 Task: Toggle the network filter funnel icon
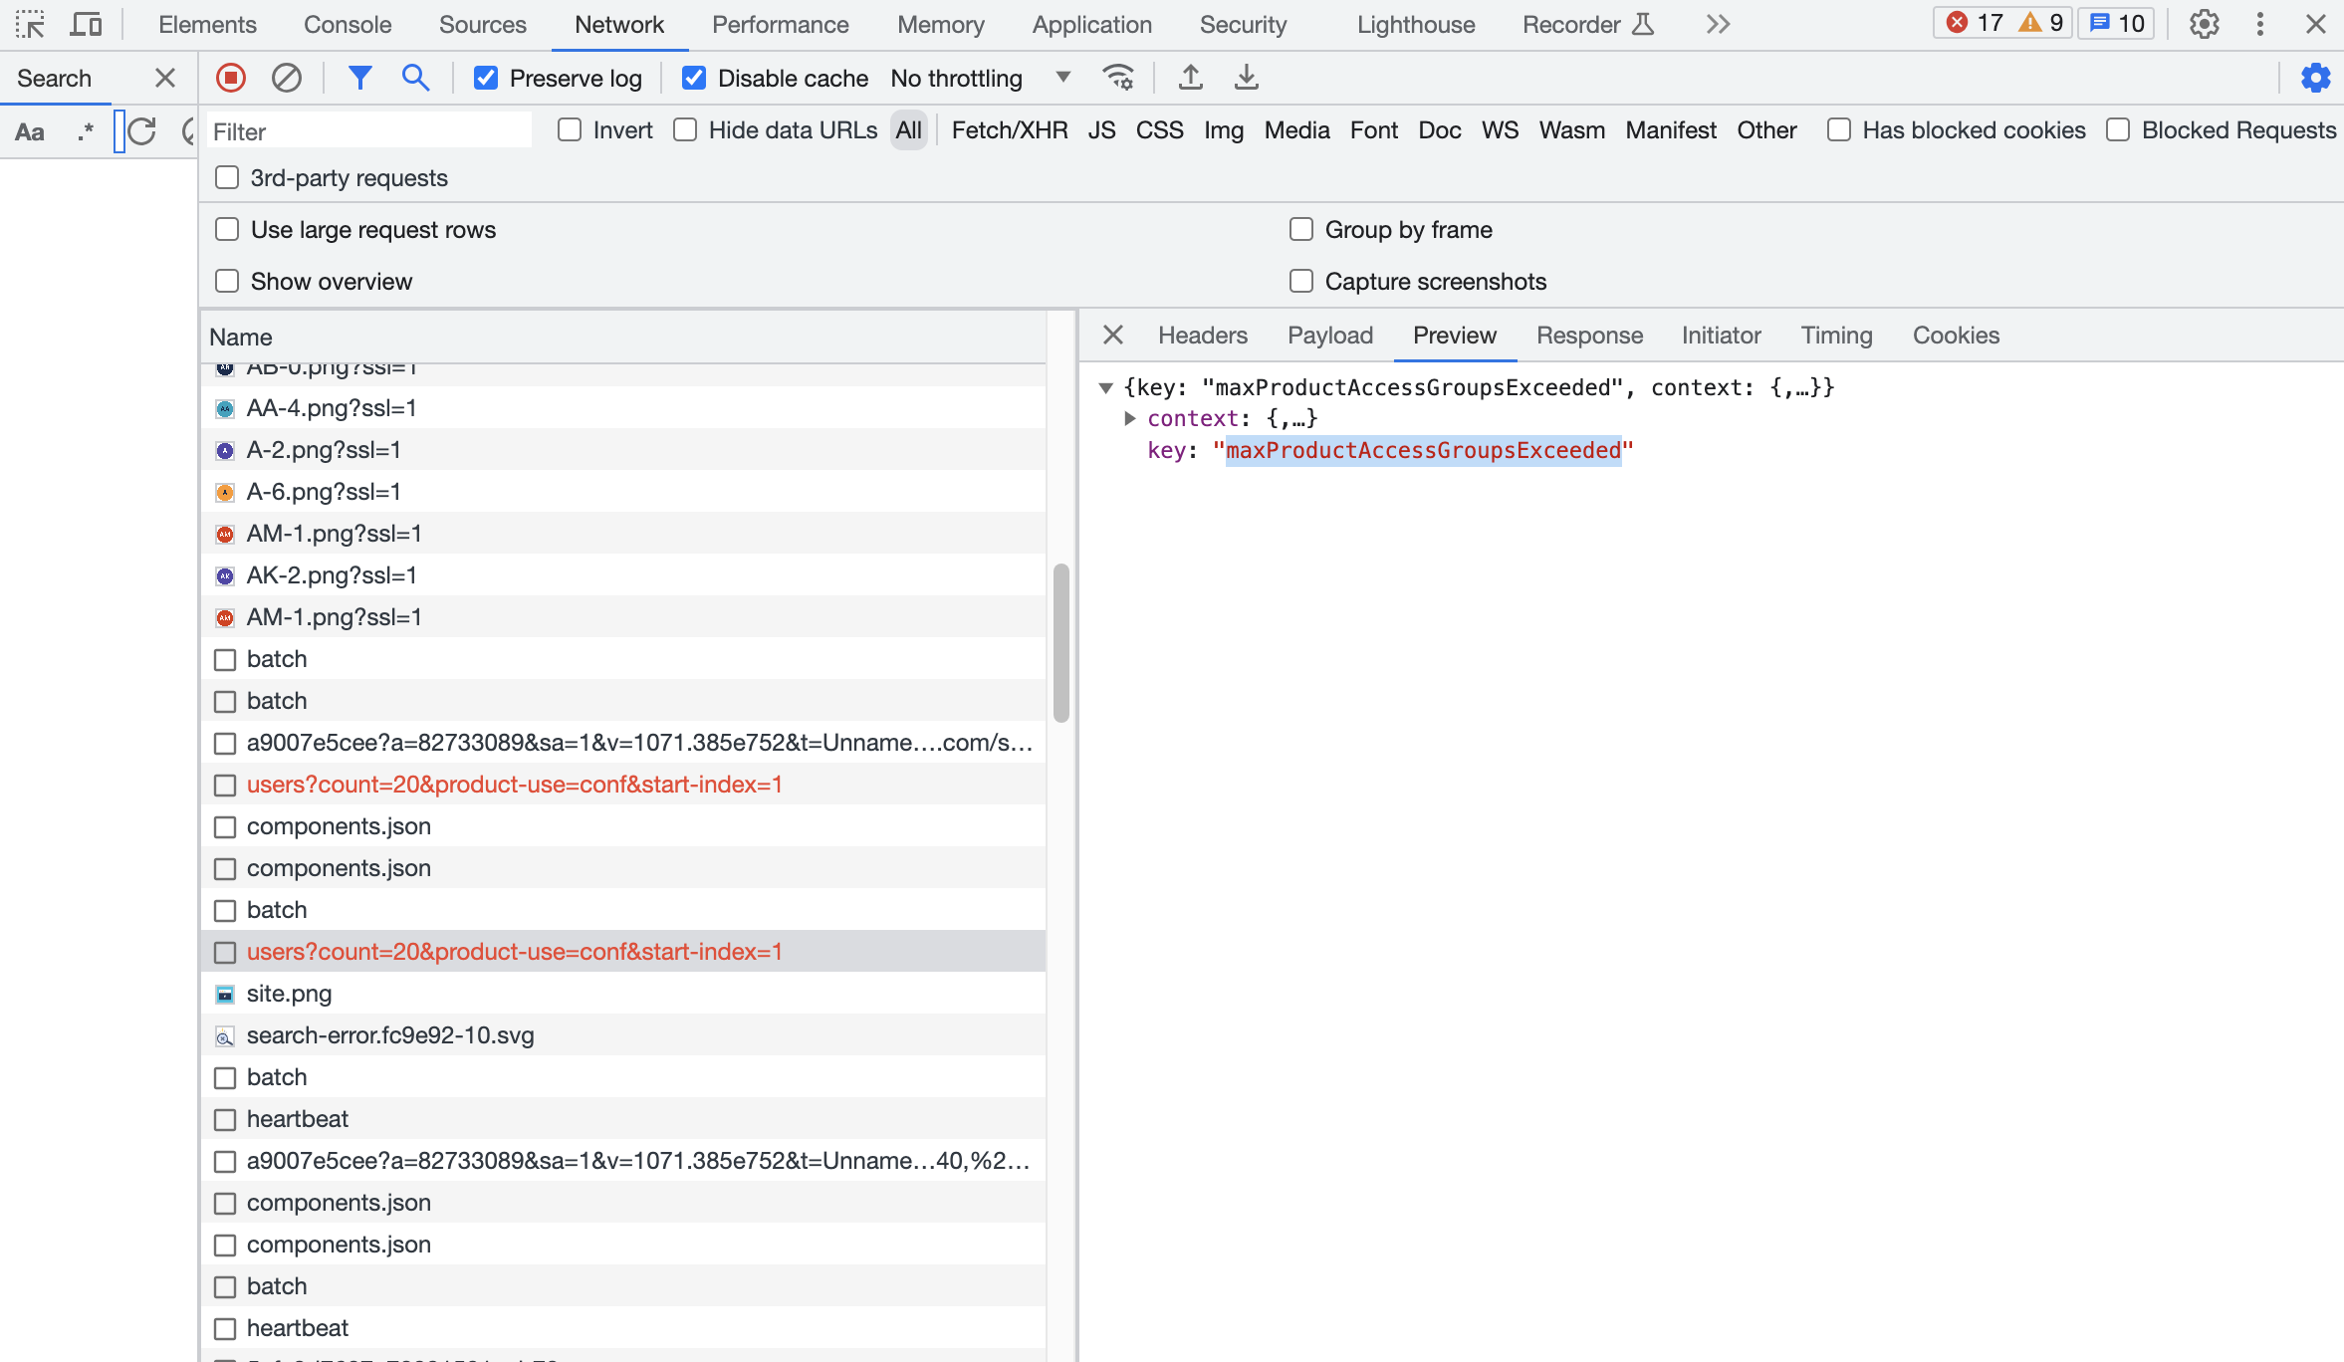click(359, 78)
